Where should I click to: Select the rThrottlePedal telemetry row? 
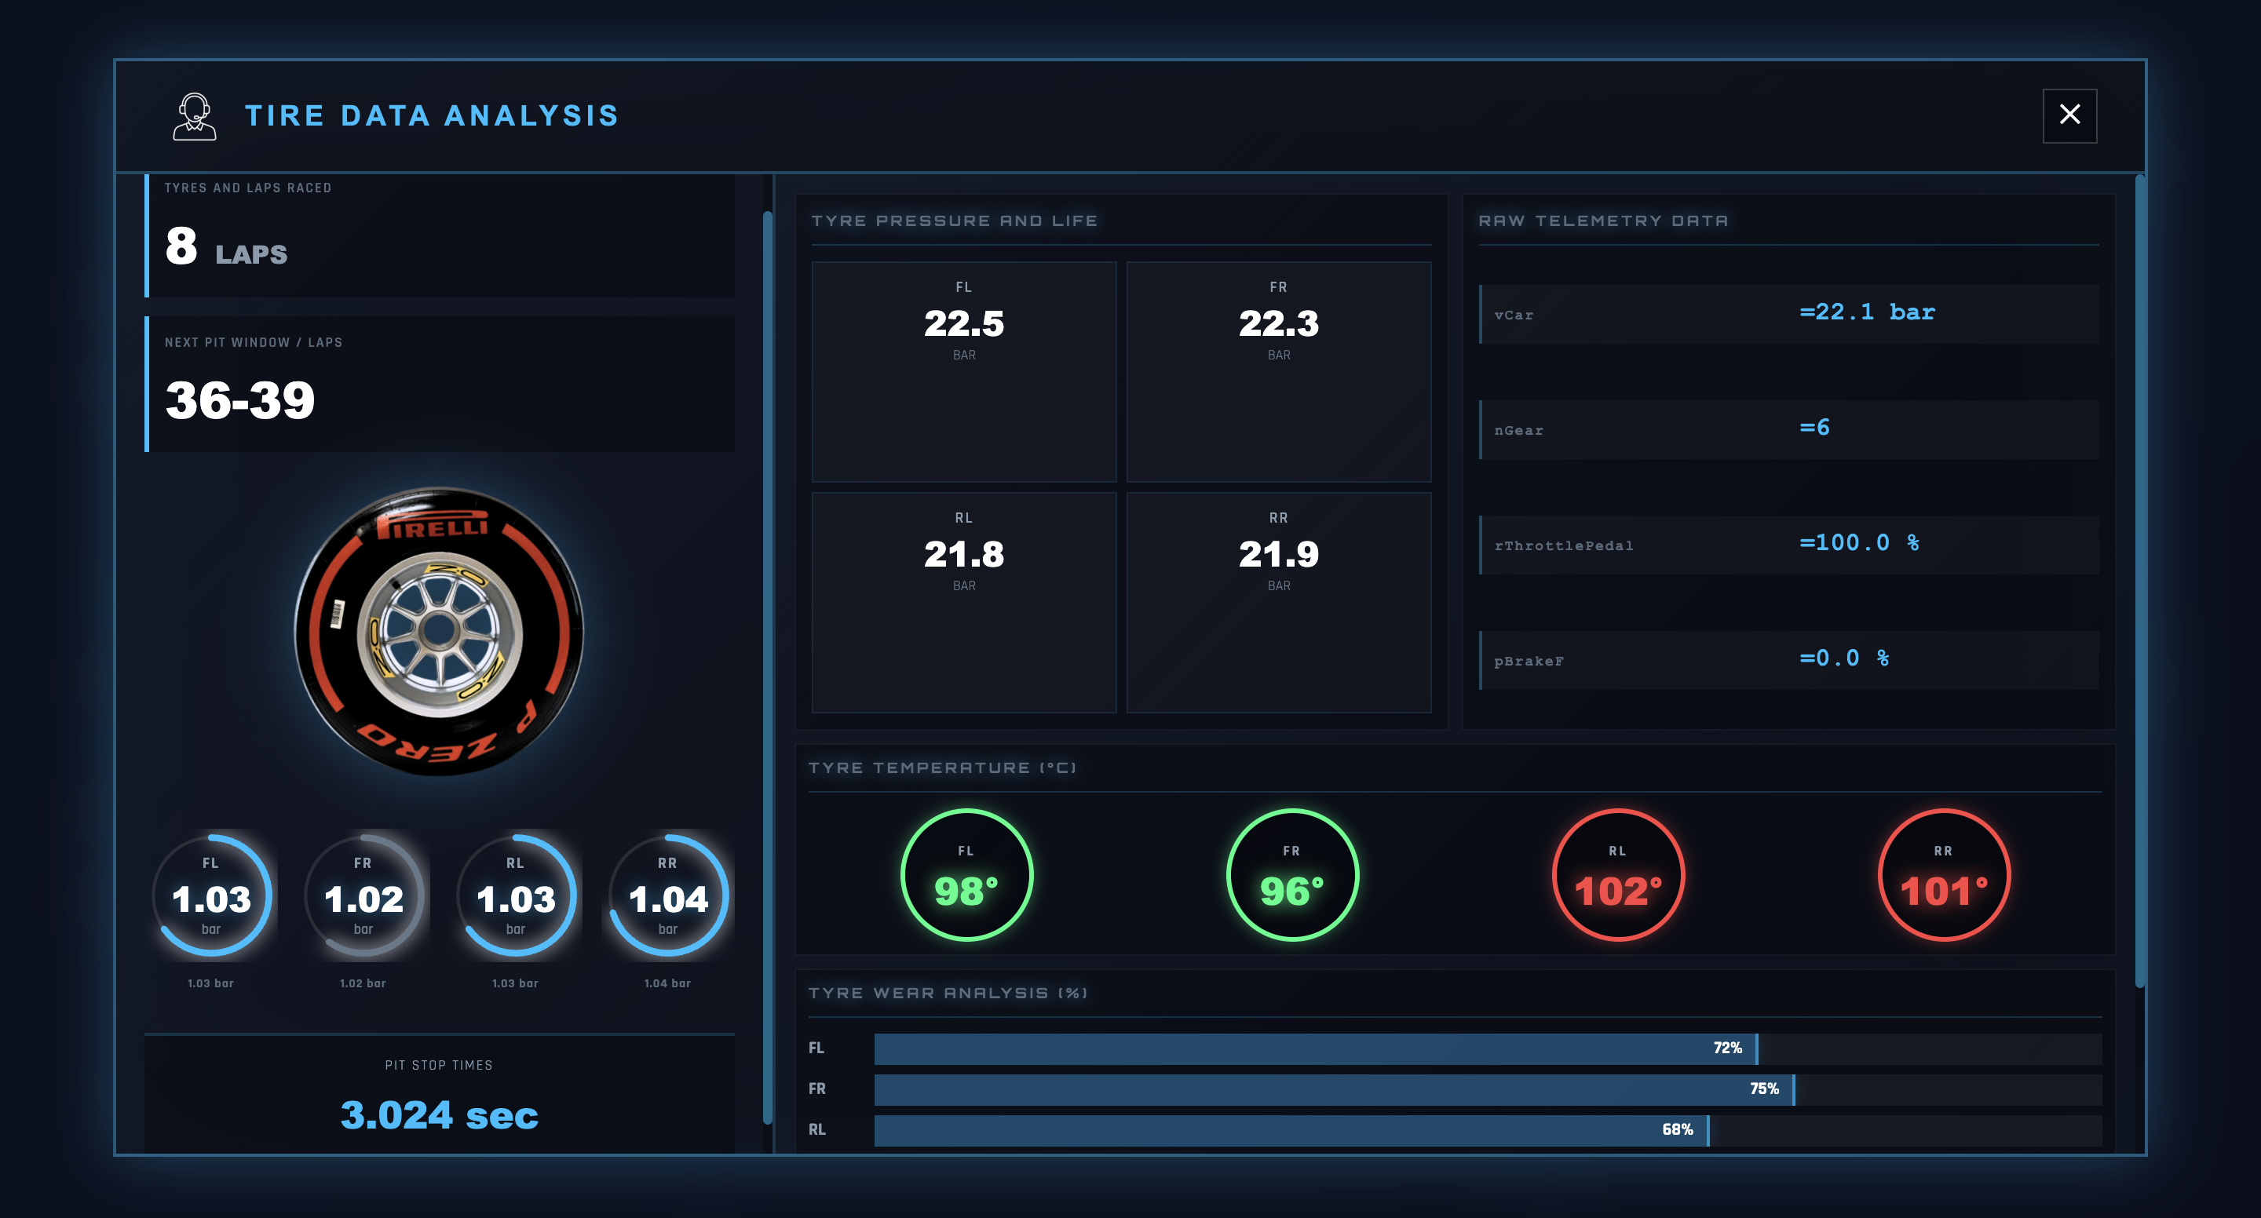point(1788,545)
